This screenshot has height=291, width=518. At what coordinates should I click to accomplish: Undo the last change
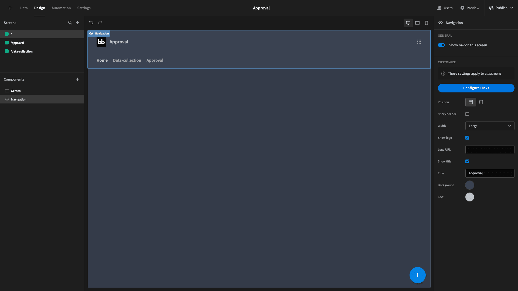[91, 23]
